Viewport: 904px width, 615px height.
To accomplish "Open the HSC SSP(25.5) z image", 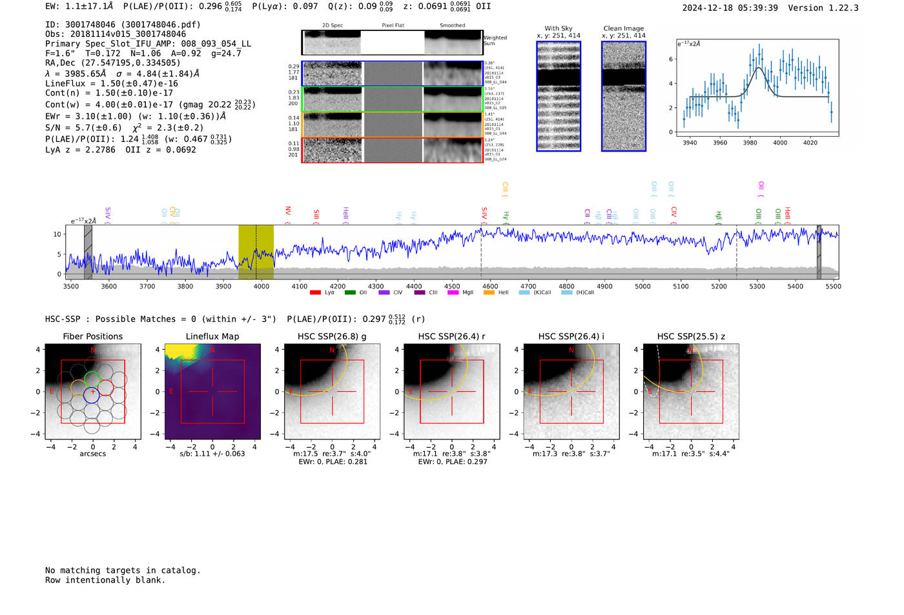I will point(691,392).
